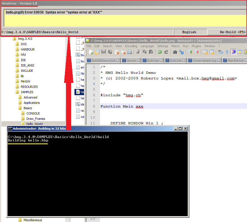Select the hello.prg syntax error line

point(54,12)
